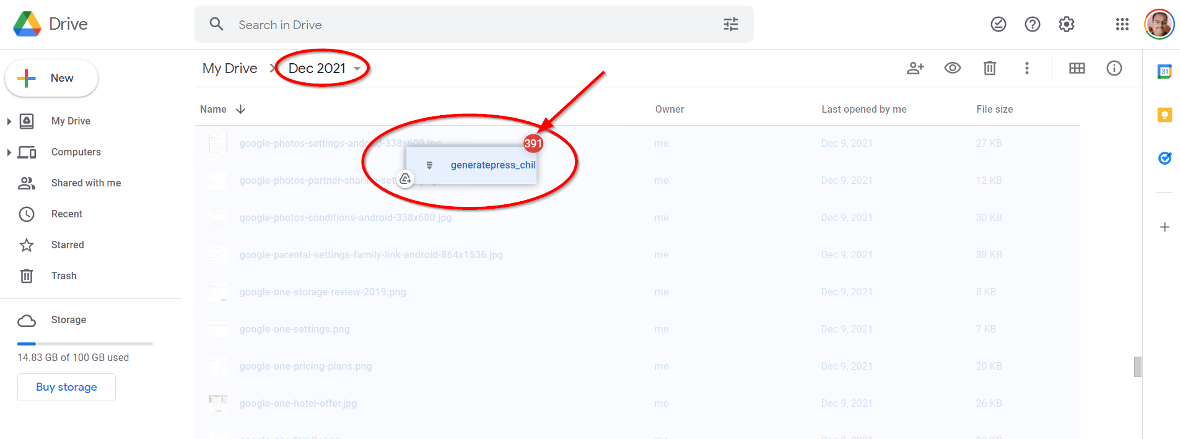Click My Drive breadcrumb

(230, 68)
